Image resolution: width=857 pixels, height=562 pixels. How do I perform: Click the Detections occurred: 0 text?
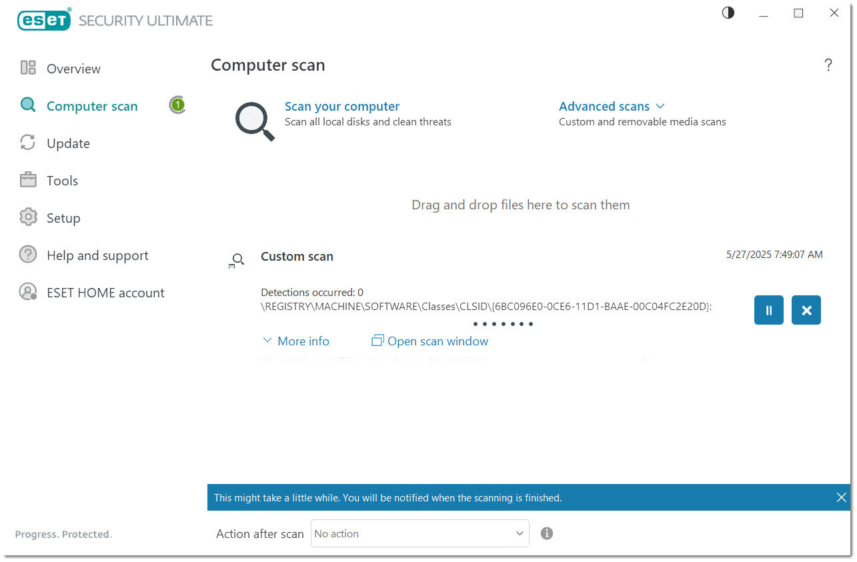tap(312, 292)
